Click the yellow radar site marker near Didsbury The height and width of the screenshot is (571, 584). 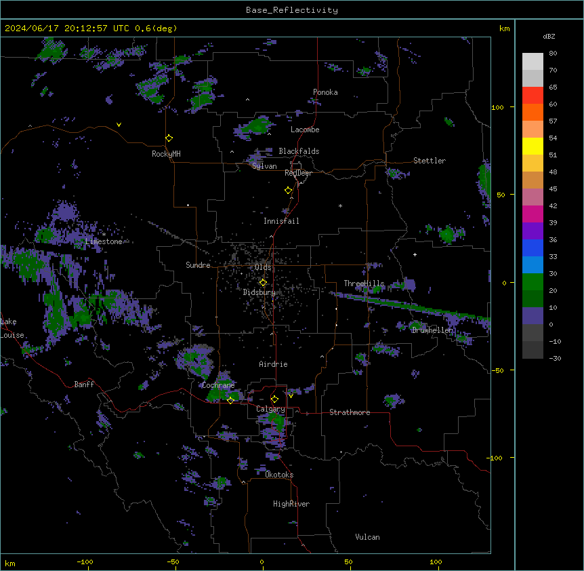(x=263, y=283)
